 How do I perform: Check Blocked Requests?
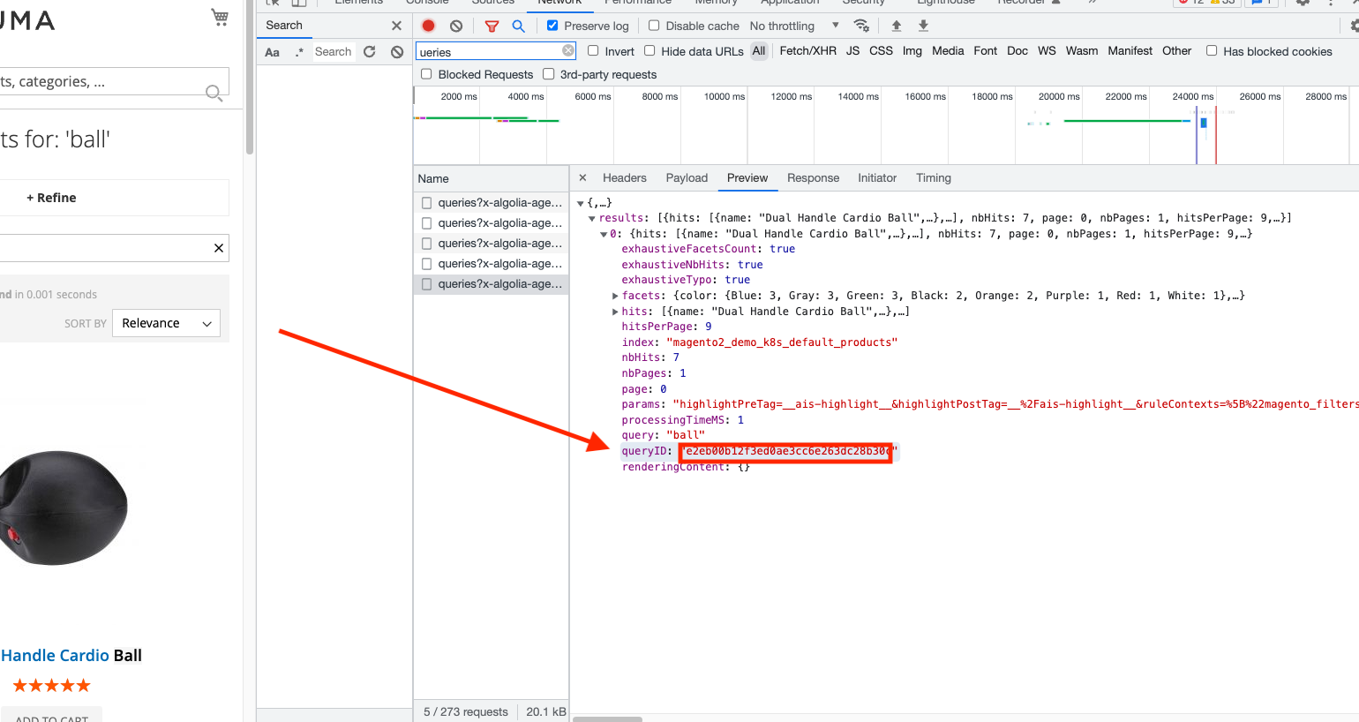pos(426,74)
